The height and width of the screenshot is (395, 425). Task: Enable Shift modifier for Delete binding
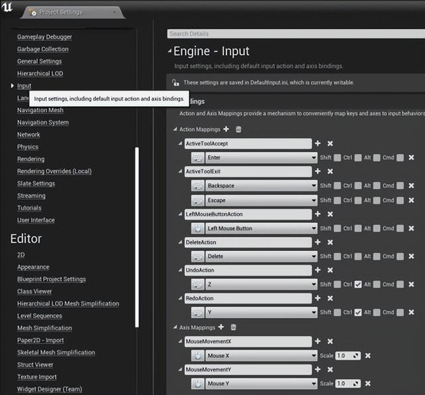[337, 256]
